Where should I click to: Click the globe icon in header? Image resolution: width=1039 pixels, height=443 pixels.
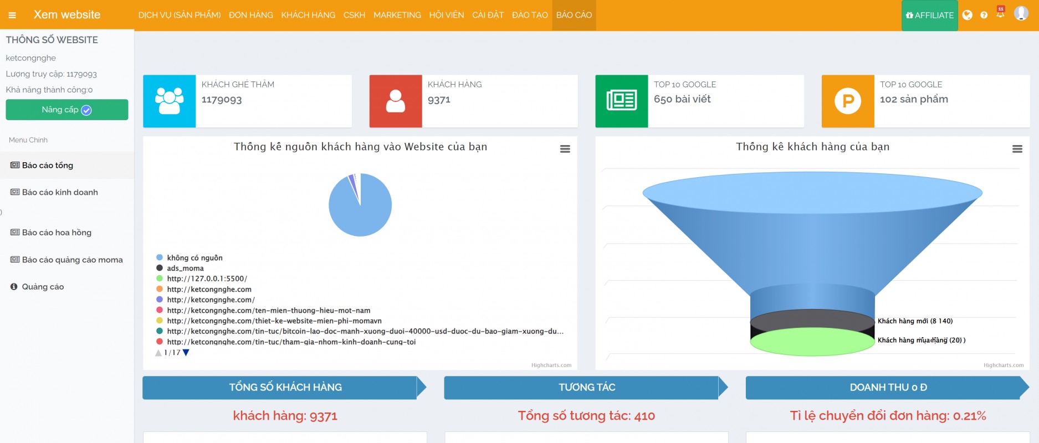point(968,16)
